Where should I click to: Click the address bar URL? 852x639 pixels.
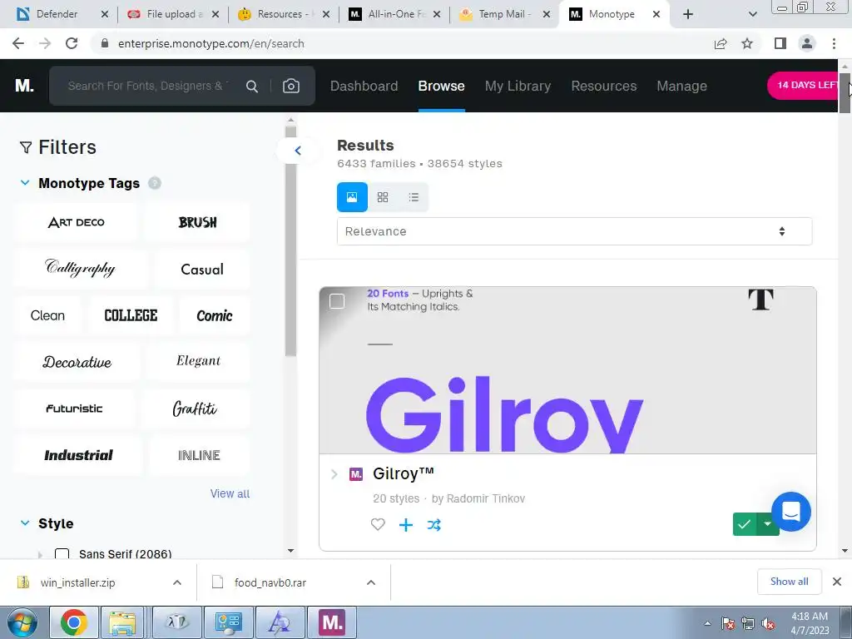(x=211, y=43)
